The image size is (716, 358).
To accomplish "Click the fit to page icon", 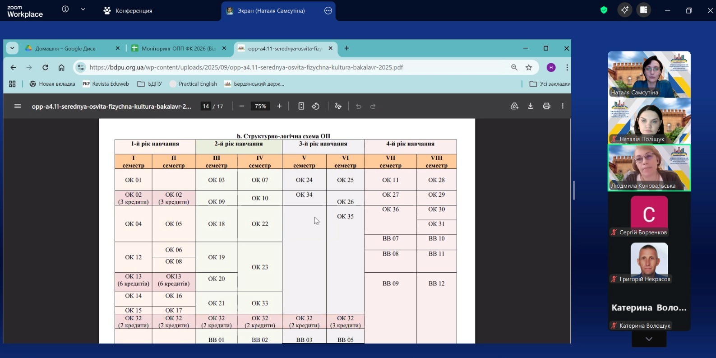I will [x=301, y=106].
